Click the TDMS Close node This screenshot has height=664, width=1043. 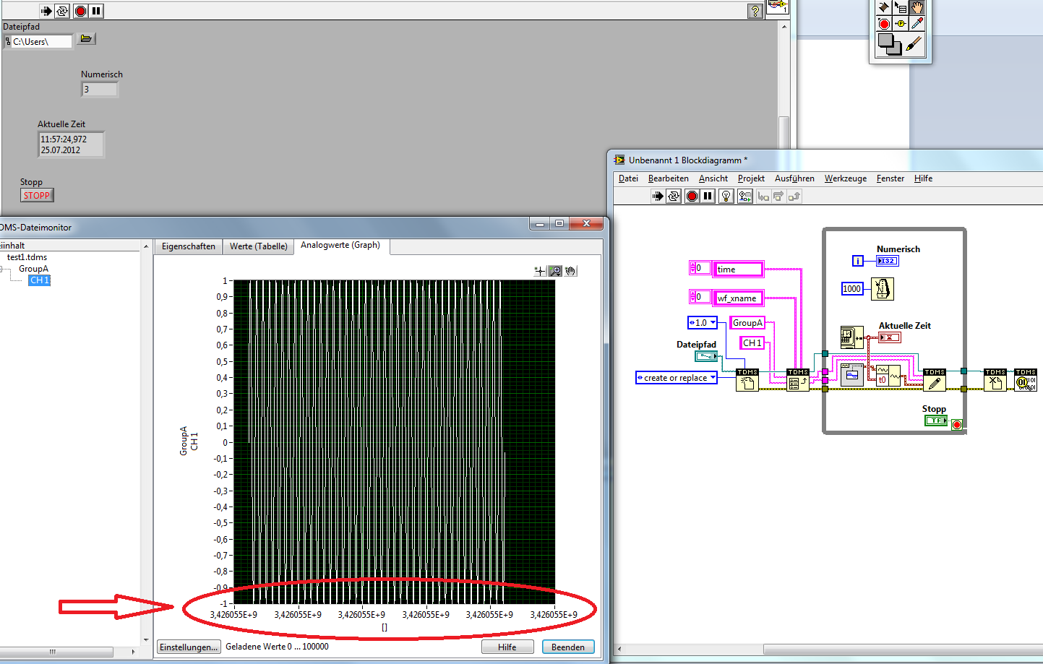pyautogui.click(x=995, y=379)
